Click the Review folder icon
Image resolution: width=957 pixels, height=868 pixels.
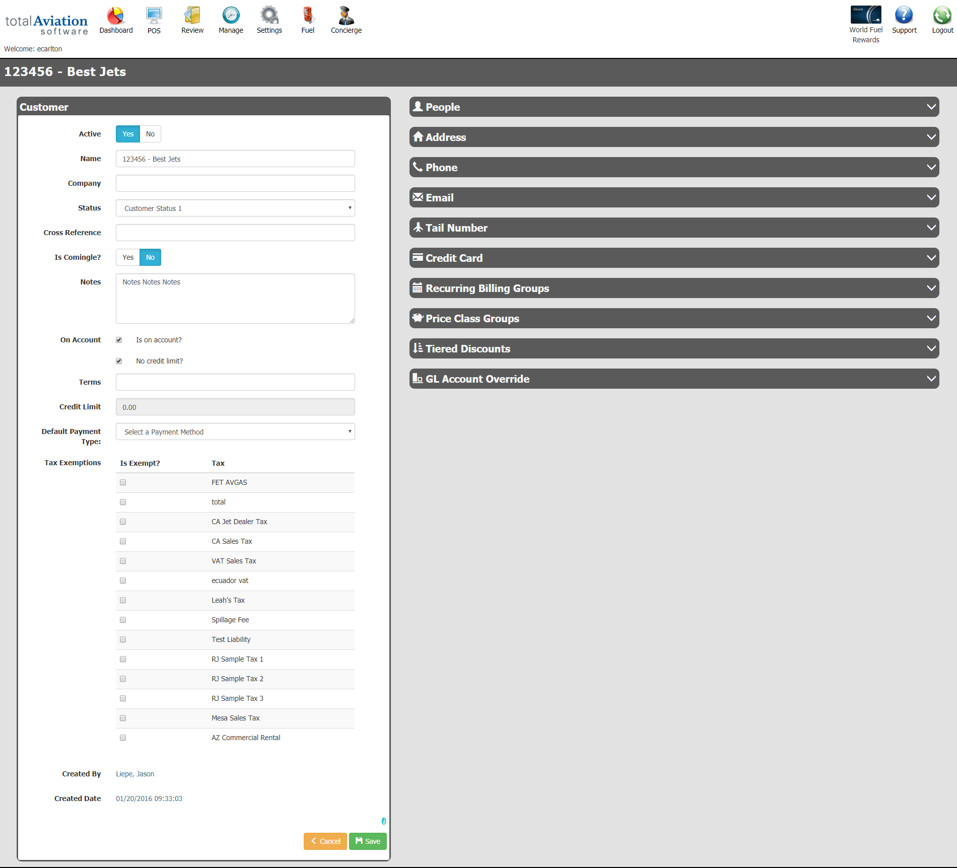click(192, 16)
